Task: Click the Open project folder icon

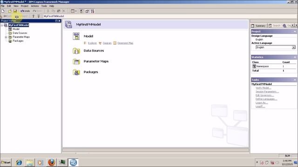Action: tap(9, 11)
